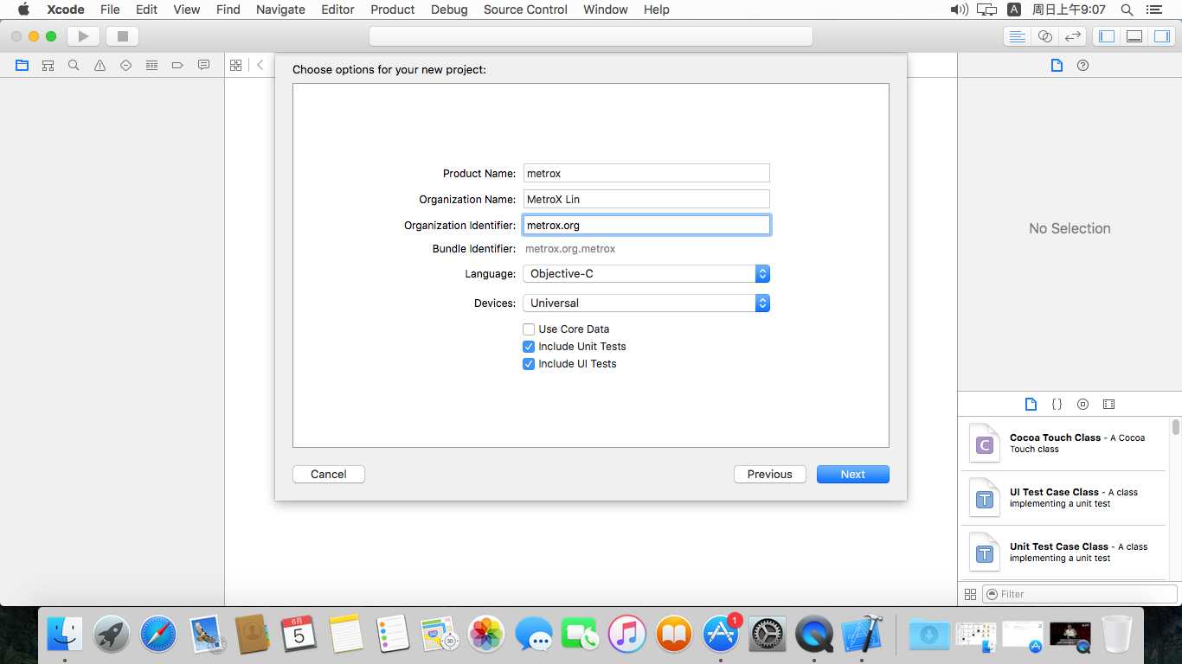
Task: Click the Organization Identifier field
Action: pos(646,225)
